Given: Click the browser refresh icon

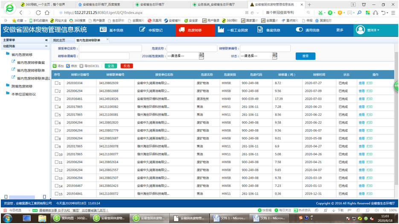Looking at the screenshot, I should click(x=39, y=13).
